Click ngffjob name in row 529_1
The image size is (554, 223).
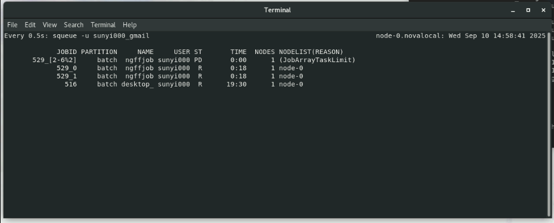point(139,76)
